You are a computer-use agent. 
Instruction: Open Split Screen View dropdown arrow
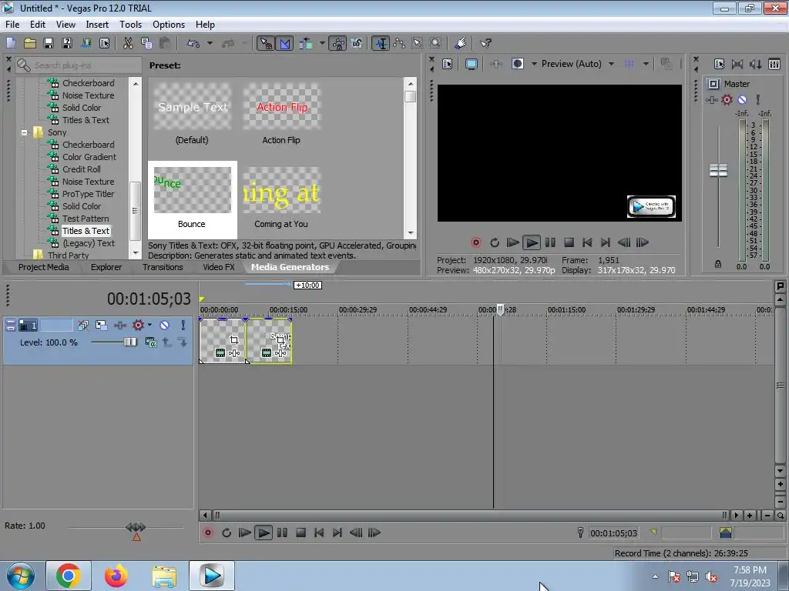534,64
